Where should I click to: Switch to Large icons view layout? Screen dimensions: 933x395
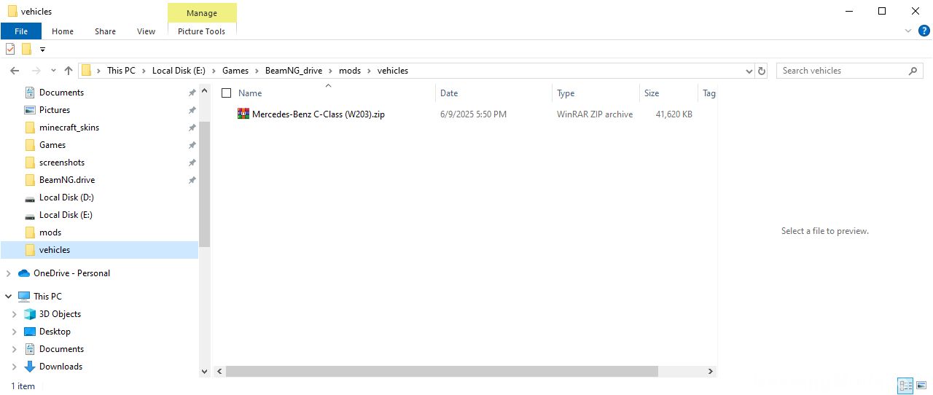922,386
